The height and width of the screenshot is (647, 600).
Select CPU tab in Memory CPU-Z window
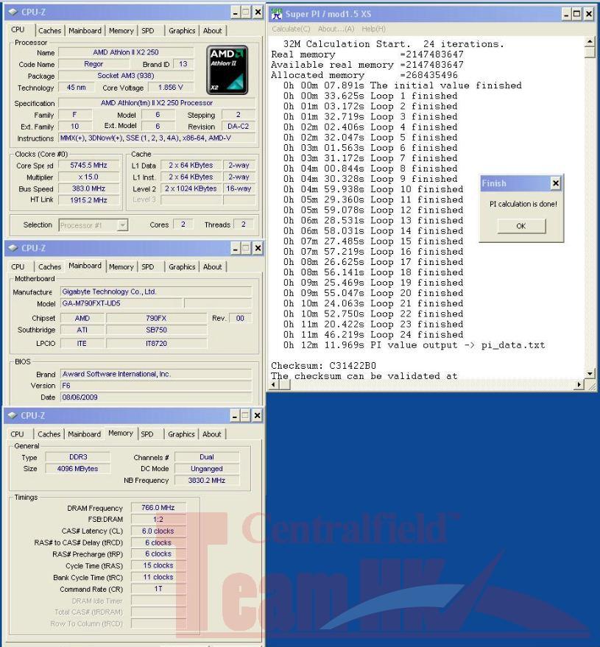[x=17, y=434]
